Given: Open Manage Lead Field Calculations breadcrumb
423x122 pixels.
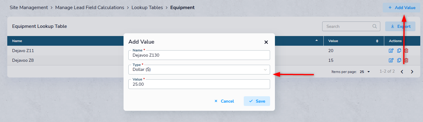Looking at the screenshot, I should point(90,8).
